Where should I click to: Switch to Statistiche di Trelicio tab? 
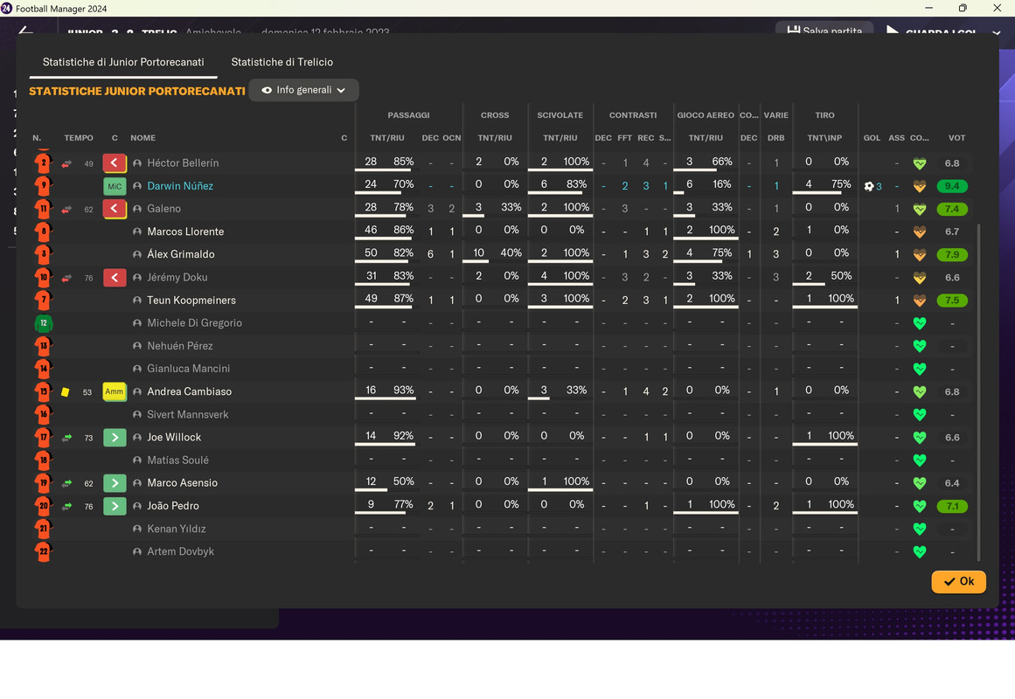pyautogui.click(x=282, y=62)
